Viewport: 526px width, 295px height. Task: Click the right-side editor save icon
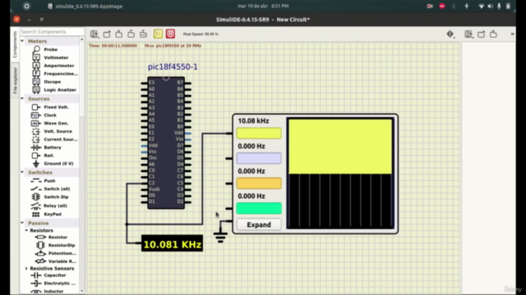coord(493,34)
